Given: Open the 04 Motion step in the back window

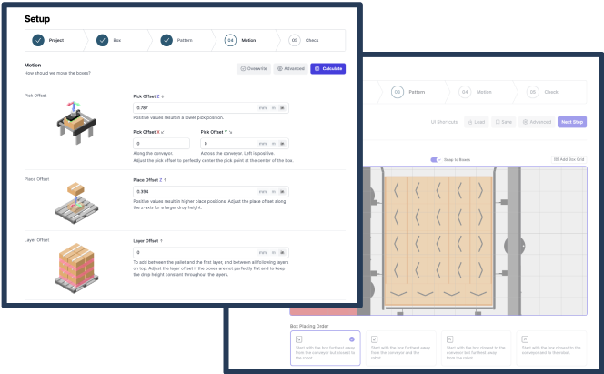Looking at the screenshot, I should tap(476, 92).
